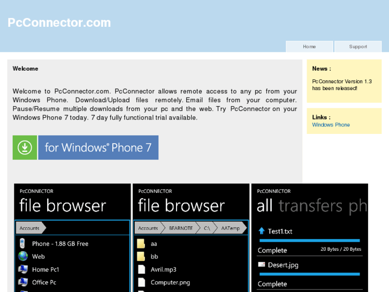The width and height of the screenshot is (389, 292).
Task: Select the Avril.mp3 file name
Action: 164,269
